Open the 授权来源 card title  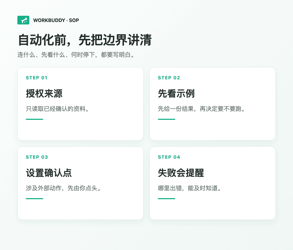click(44, 93)
